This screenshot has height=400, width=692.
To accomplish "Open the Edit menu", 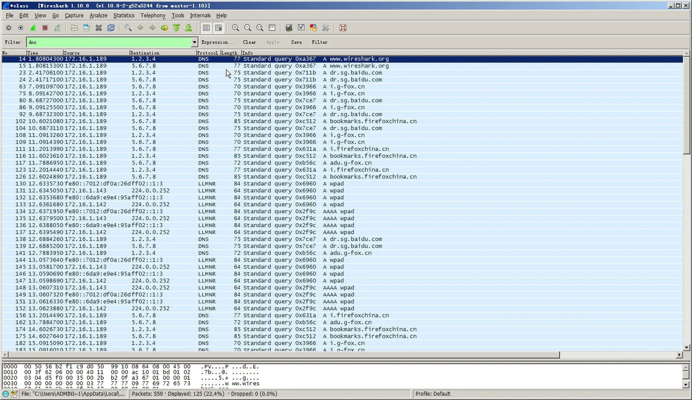I will [24, 15].
